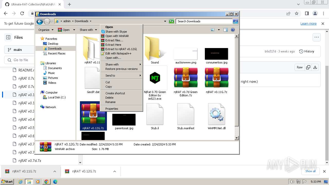
Task: Choose Open with WinRAR
Action: 121,36
